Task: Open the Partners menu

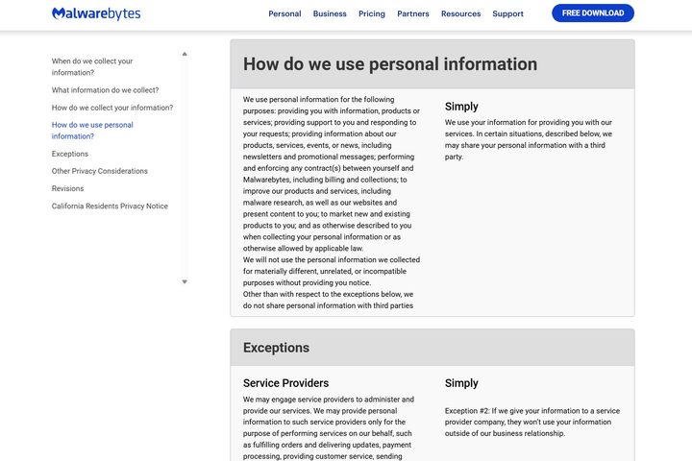Action: click(413, 13)
